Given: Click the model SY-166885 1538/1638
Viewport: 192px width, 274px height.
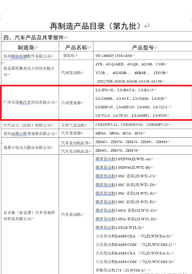Looking at the screenshot, I should (x=113, y=56).
